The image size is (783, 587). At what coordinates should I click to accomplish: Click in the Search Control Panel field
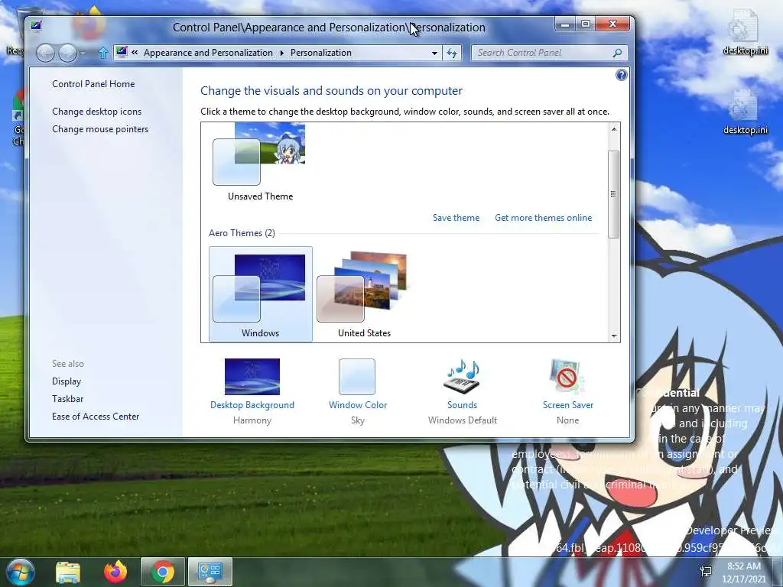[x=542, y=53]
